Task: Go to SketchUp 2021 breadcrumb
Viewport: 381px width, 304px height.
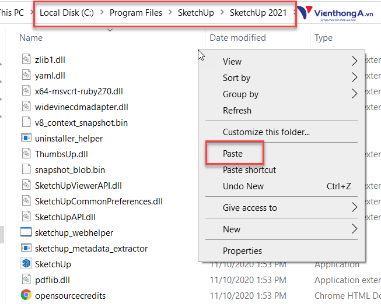Action: pyautogui.click(x=258, y=13)
